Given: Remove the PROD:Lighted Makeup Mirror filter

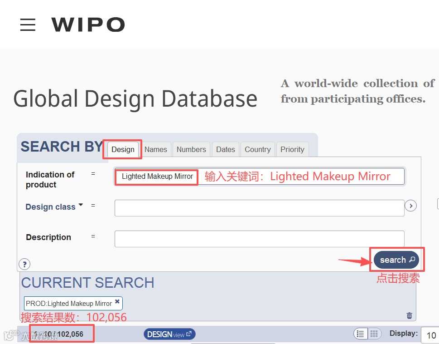Looking at the screenshot, I should pyautogui.click(x=117, y=301).
